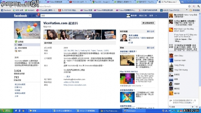
Task: Expand quick launch overflow chevron on taskbar
Action: (26, 110)
